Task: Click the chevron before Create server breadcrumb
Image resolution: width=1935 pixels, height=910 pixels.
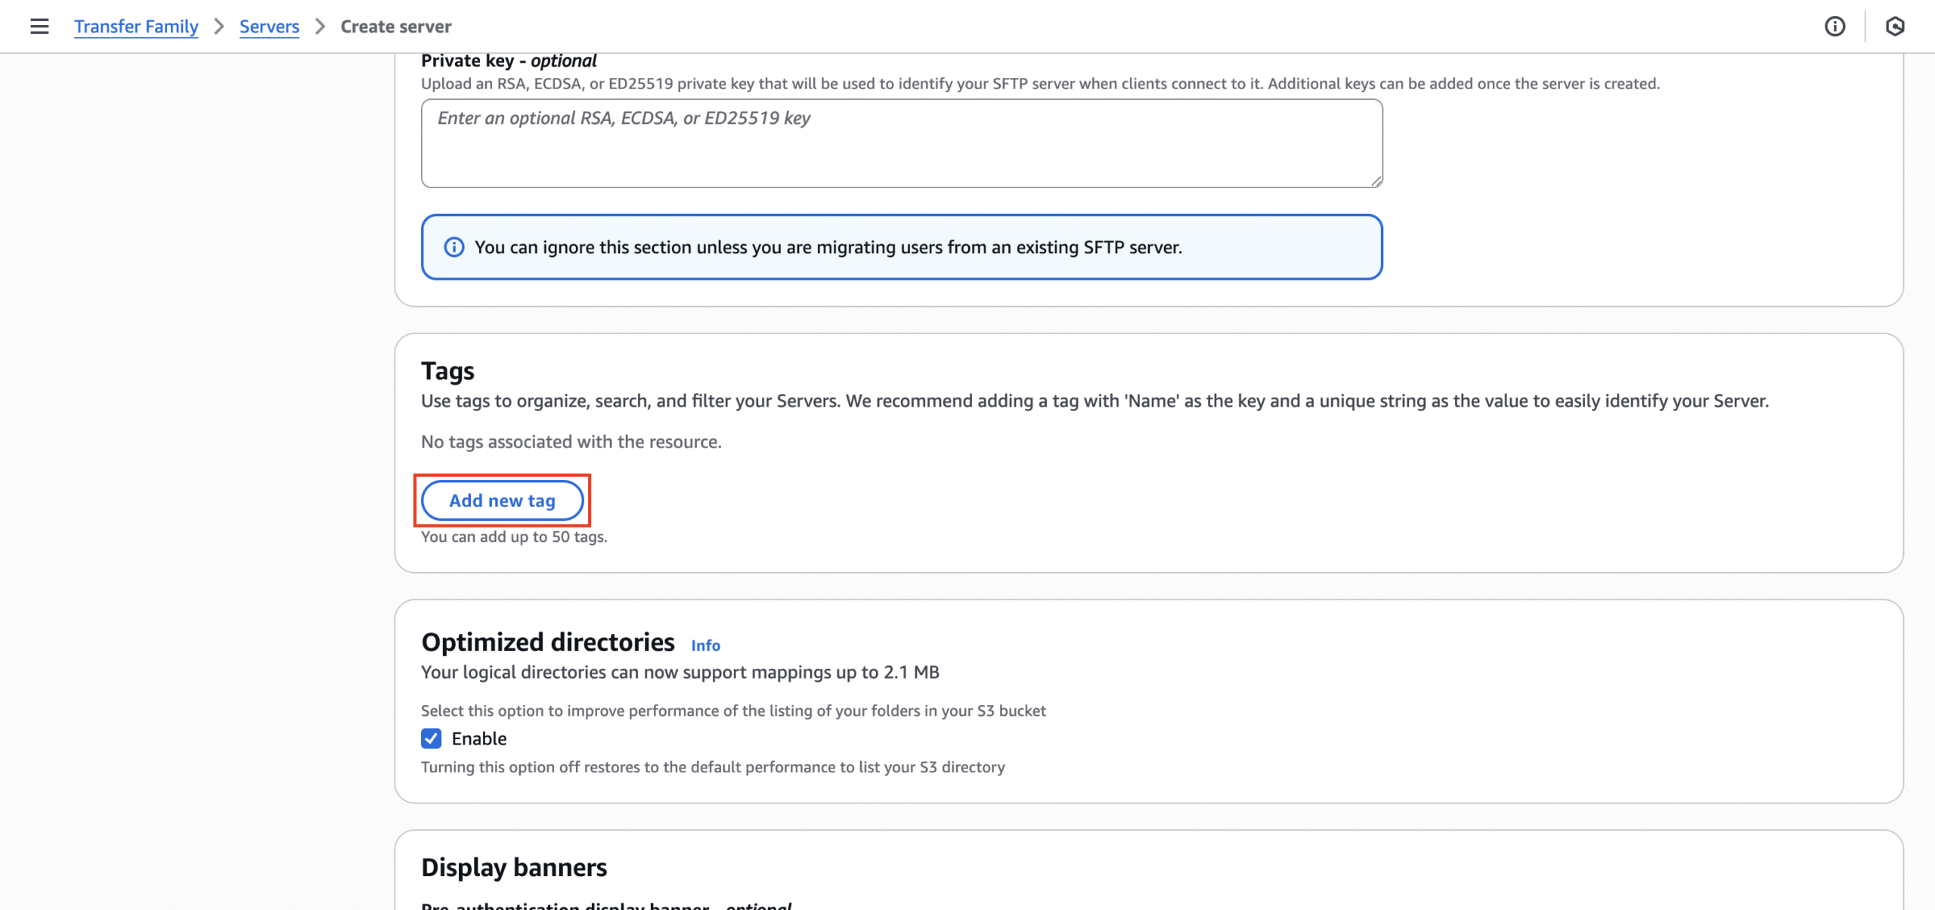Action: pos(320,26)
